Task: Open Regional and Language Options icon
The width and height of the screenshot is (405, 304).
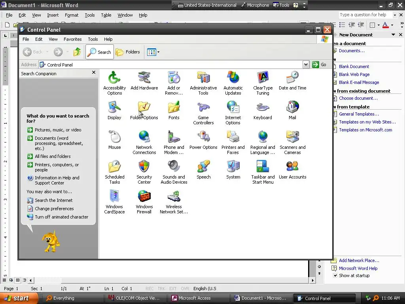Action: pyautogui.click(x=263, y=142)
